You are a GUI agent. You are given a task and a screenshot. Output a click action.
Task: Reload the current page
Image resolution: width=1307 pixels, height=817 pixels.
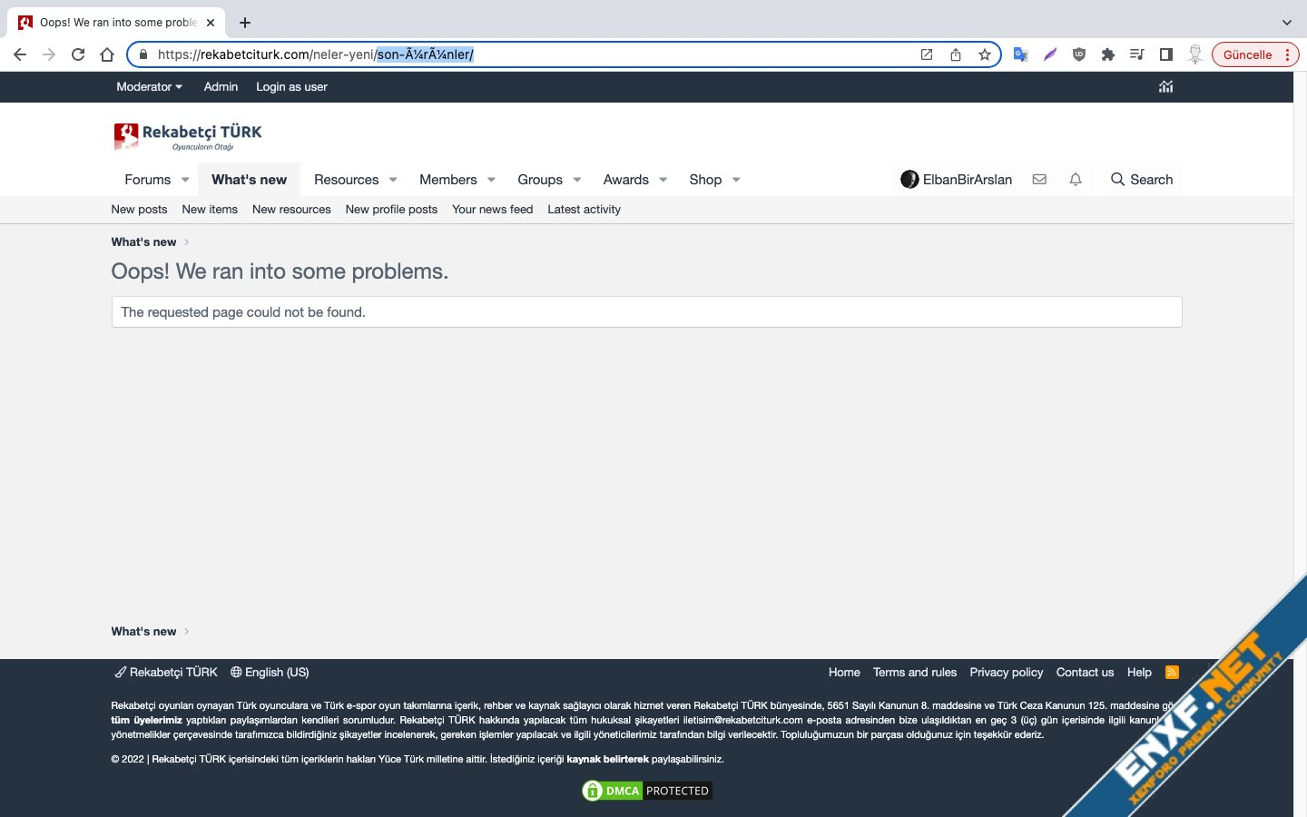tap(78, 54)
